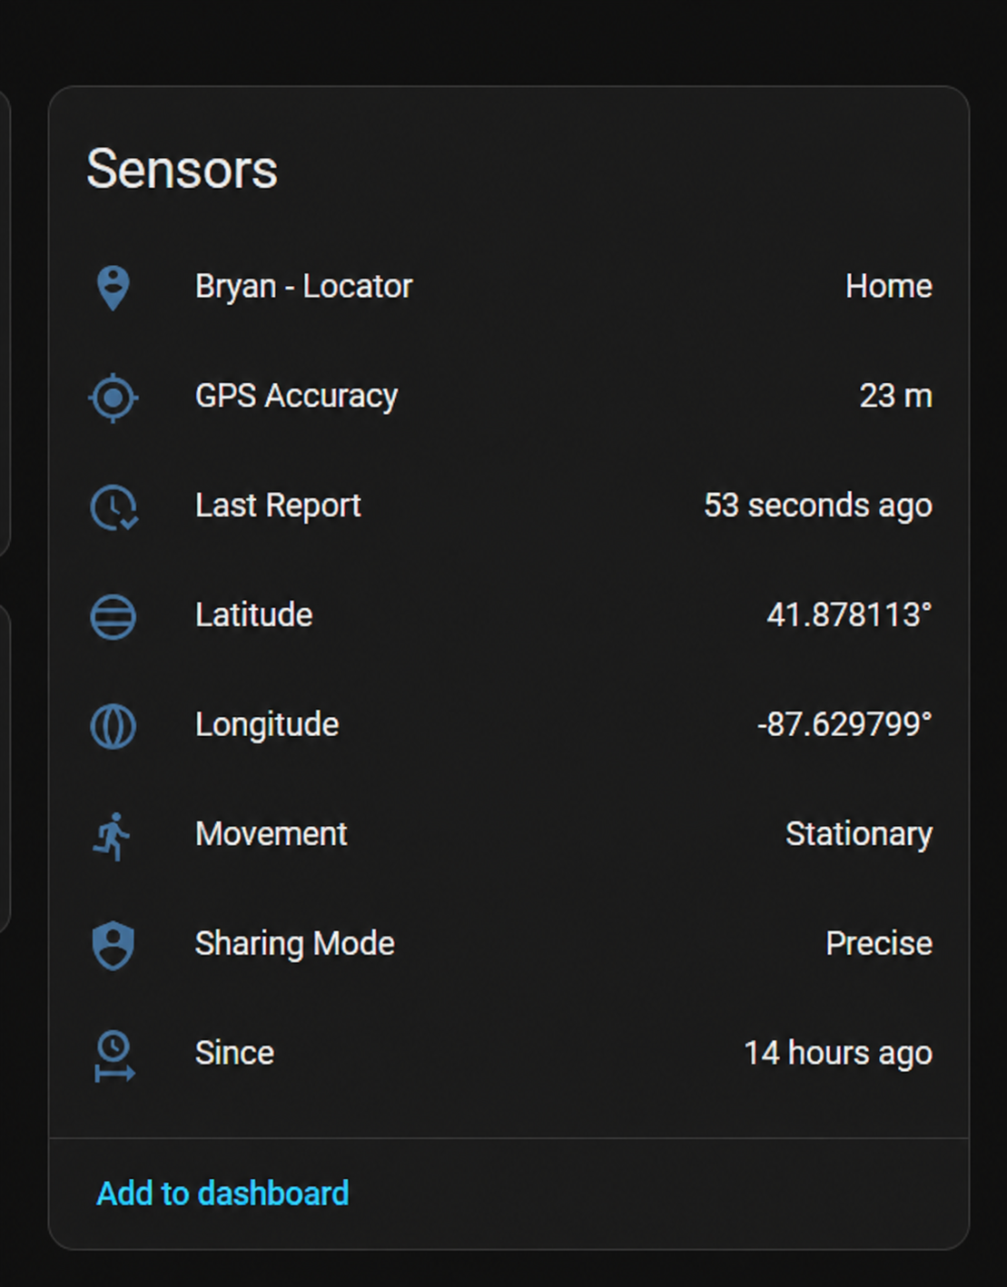The width and height of the screenshot is (1007, 1287).
Task: Click the Home state value
Action: pos(889,287)
